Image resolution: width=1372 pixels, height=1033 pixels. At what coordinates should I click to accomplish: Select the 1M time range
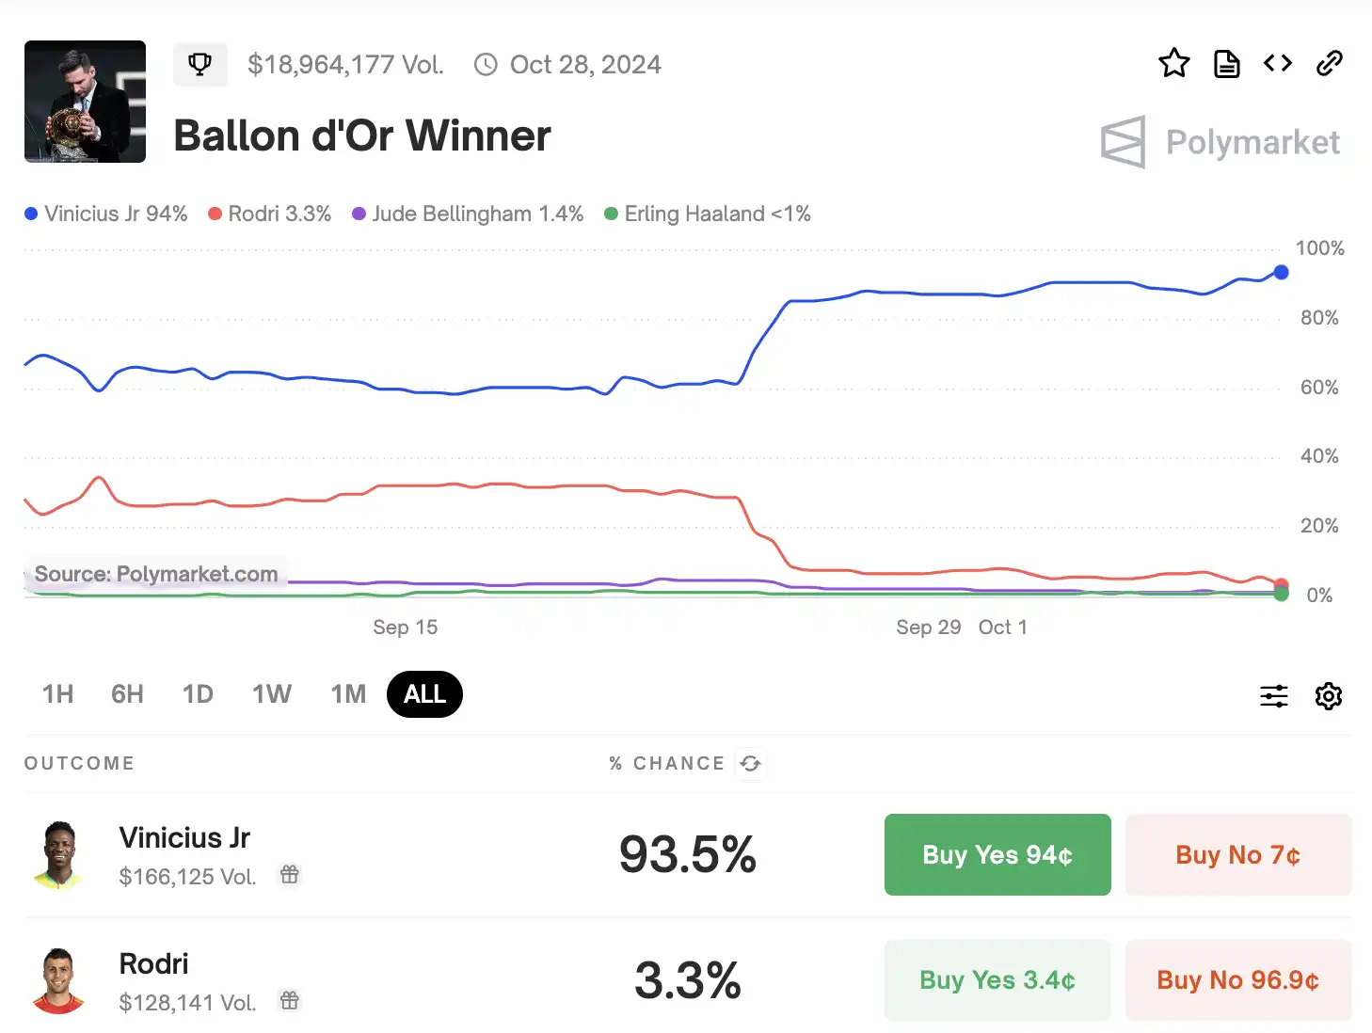(348, 694)
